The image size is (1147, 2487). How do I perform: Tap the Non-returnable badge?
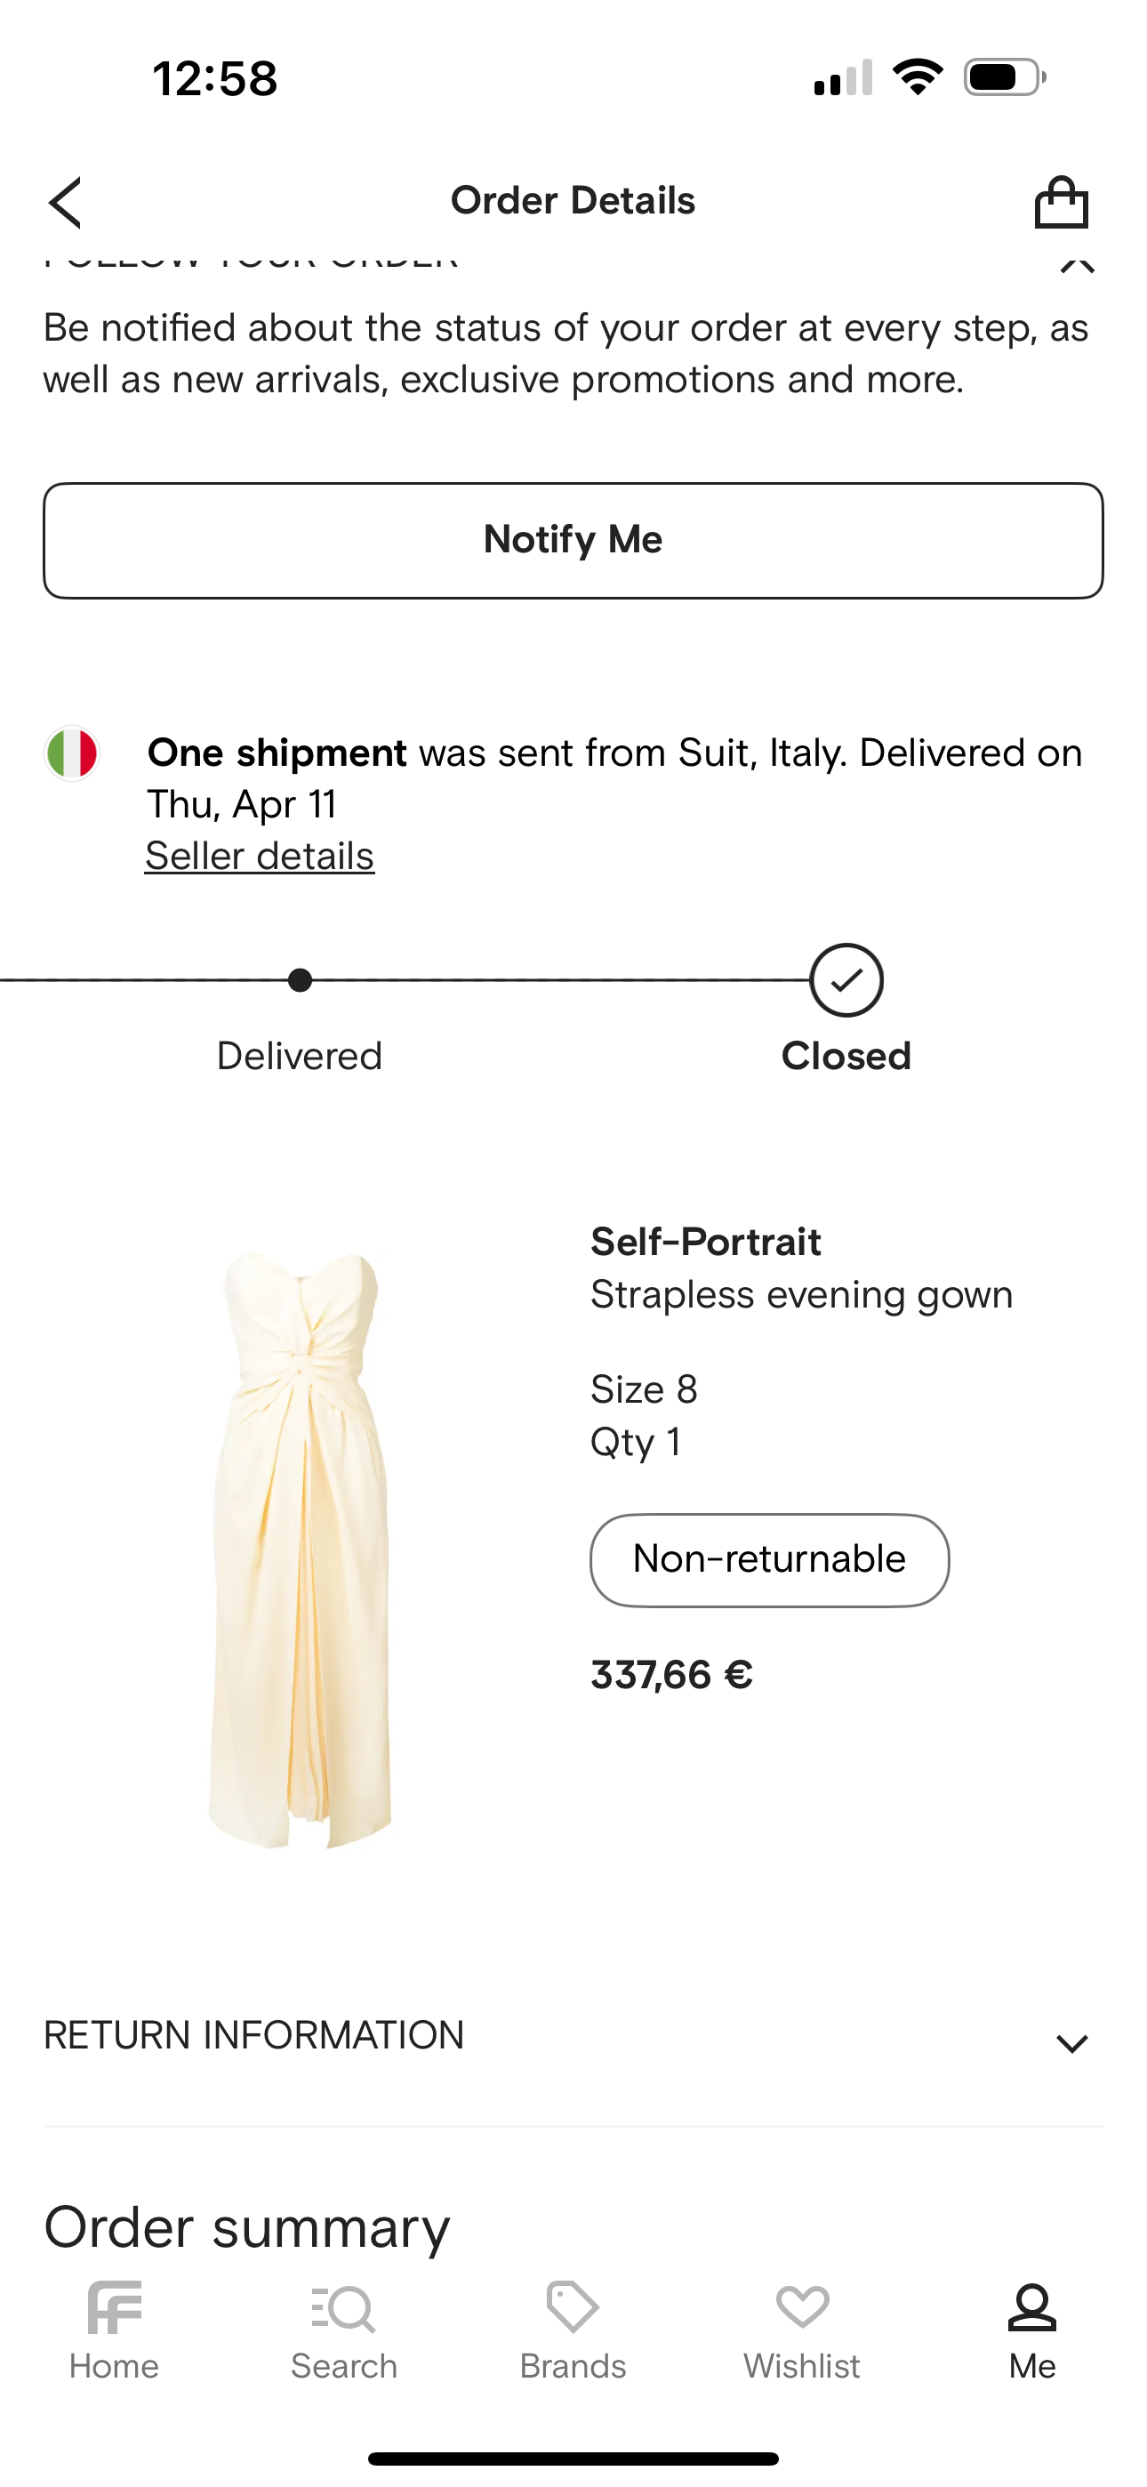pyautogui.click(x=769, y=1559)
